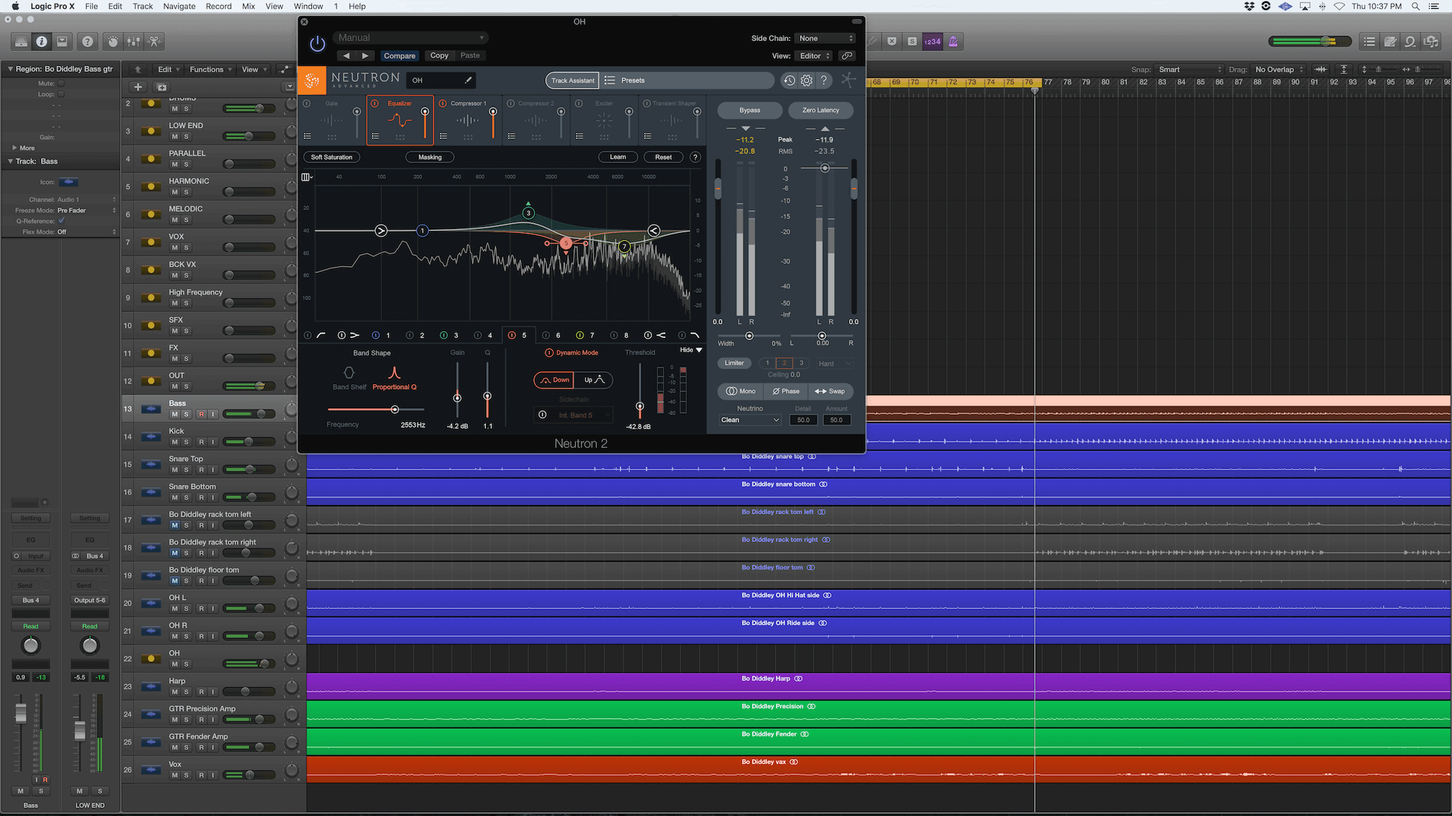Click the duplicate track icon

click(x=161, y=87)
